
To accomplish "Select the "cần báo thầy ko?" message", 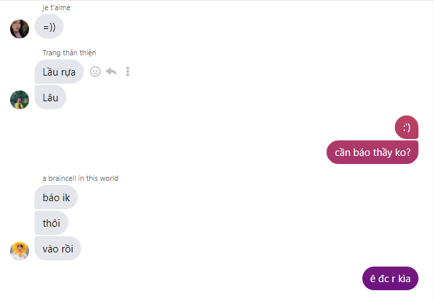I will point(372,153).
